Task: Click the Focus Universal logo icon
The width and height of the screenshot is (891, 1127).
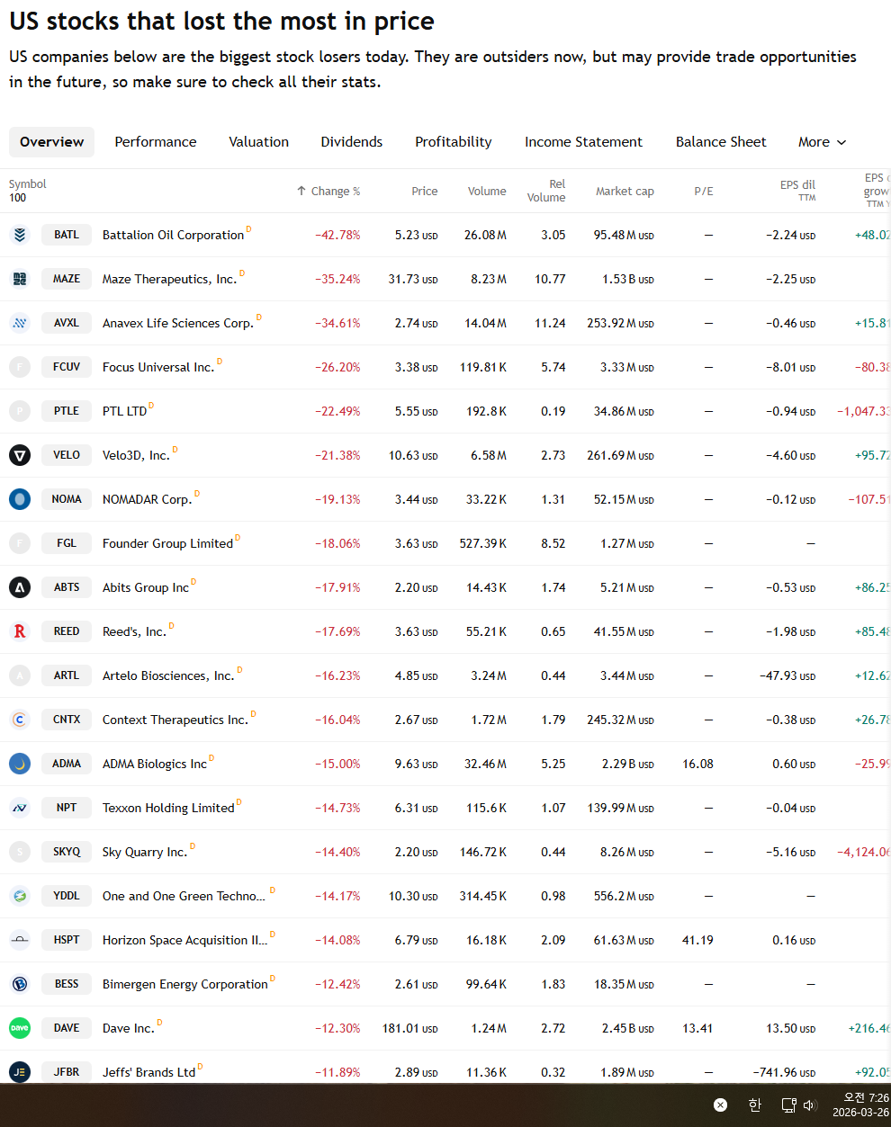Action: 20,367
